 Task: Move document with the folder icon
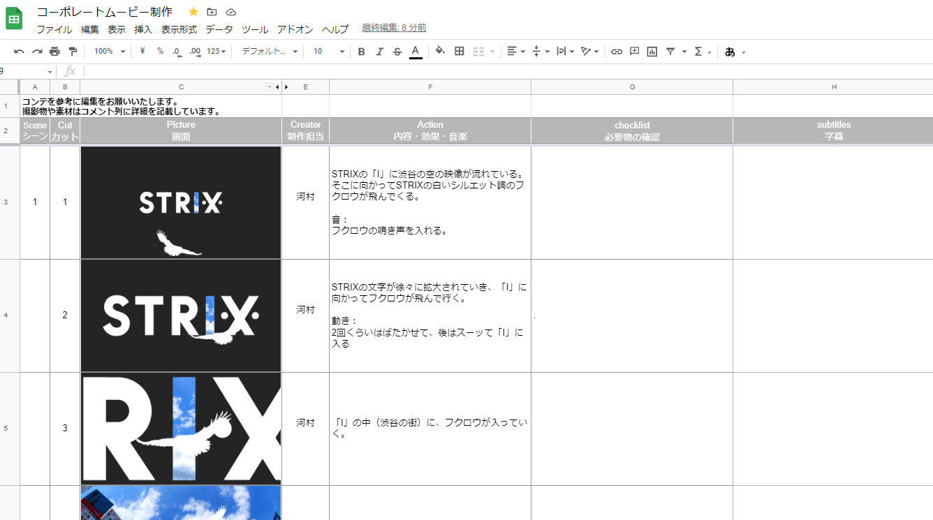(212, 12)
